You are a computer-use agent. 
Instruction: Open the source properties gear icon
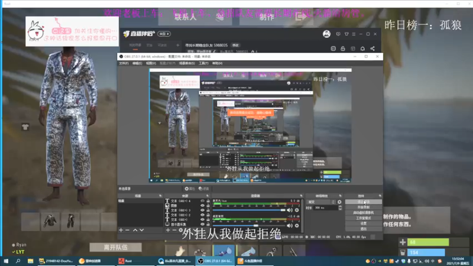click(181, 230)
